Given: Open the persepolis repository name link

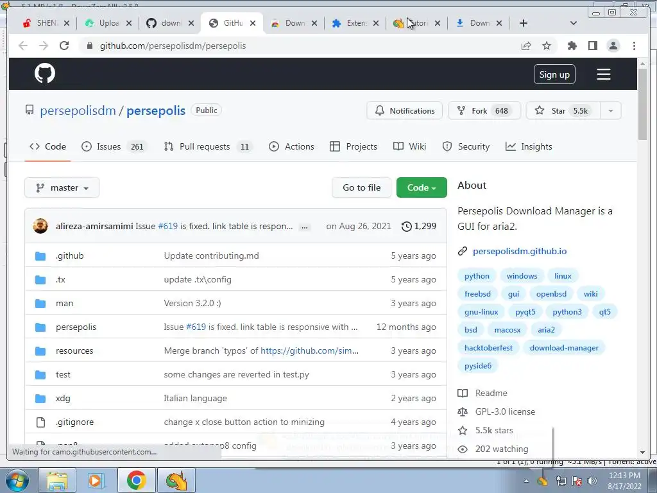Looking at the screenshot, I should [156, 110].
